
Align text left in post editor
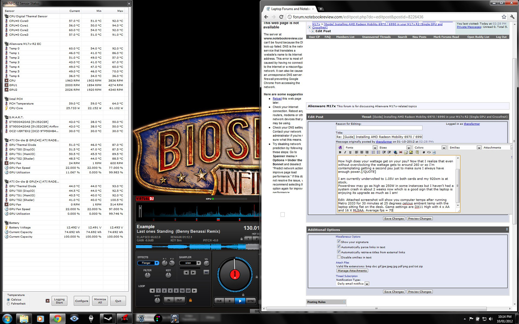[x=357, y=152]
